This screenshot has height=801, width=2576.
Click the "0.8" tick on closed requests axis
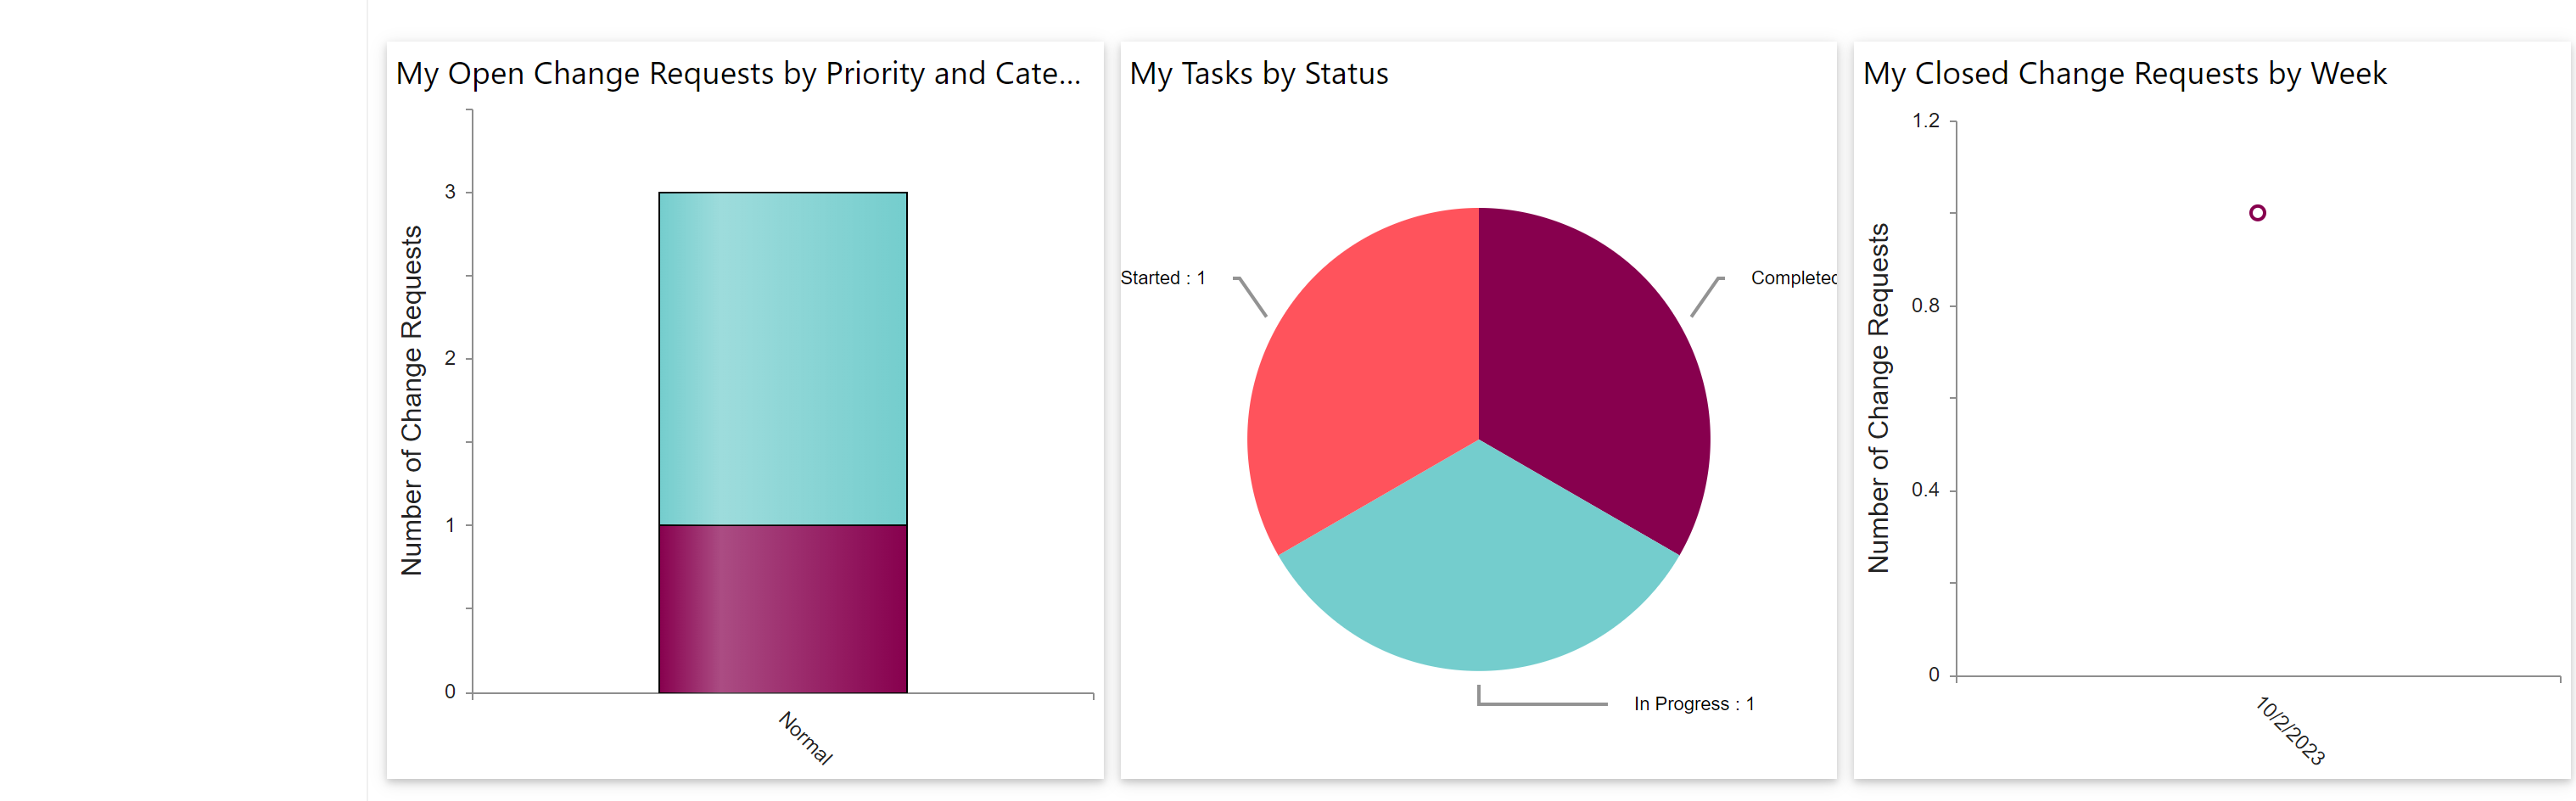point(1925,306)
